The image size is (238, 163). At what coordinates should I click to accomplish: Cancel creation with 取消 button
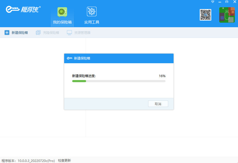pyautogui.click(x=158, y=104)
